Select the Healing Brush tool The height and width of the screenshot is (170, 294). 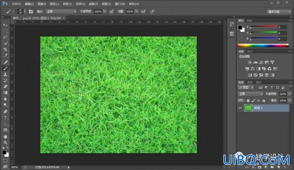click(5, 62)
